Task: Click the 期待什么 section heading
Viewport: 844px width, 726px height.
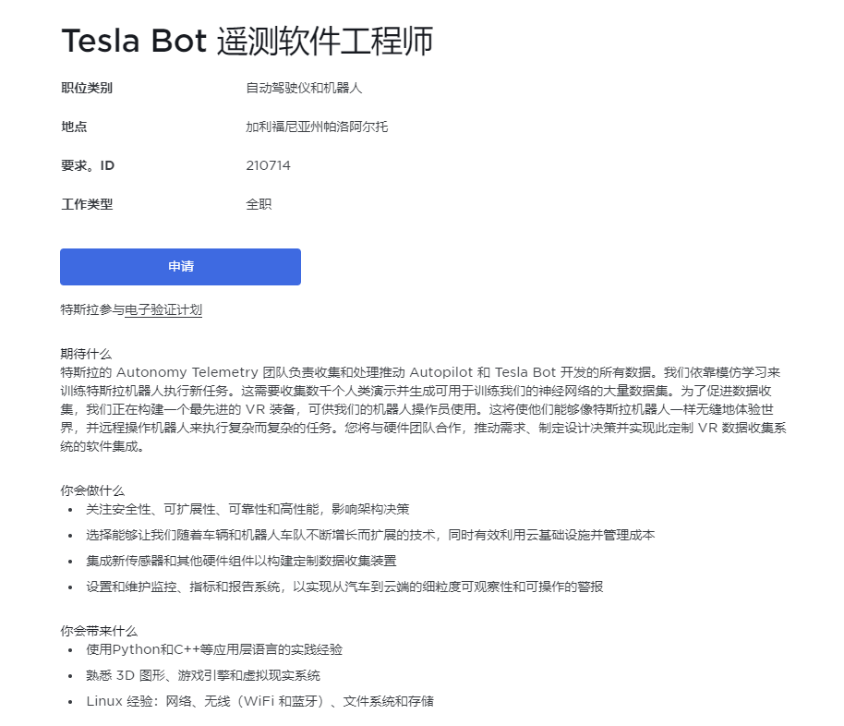Action: pyautogui.click(x=86, y=354)
